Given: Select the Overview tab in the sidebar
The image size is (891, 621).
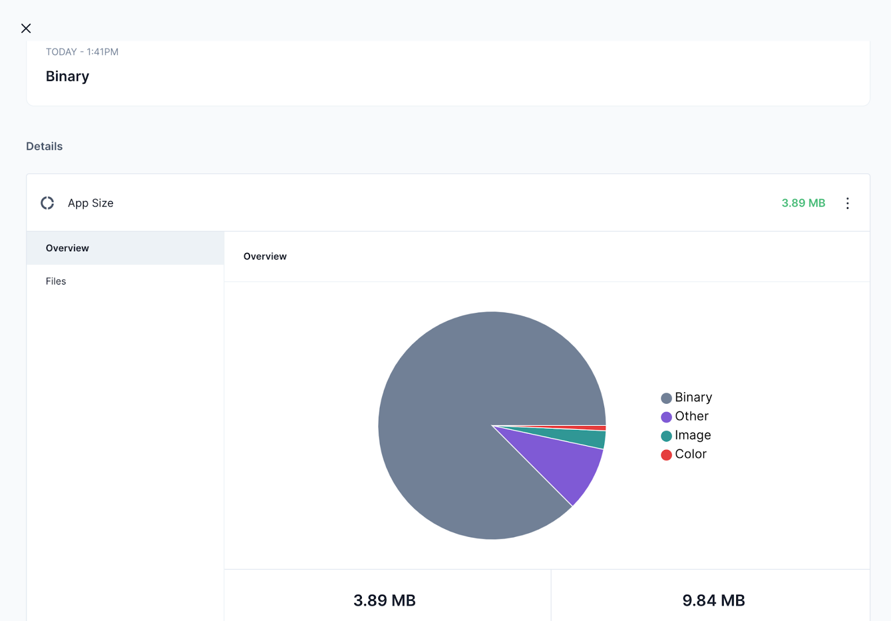Looking at the screenshot, I should click(67, 248).
